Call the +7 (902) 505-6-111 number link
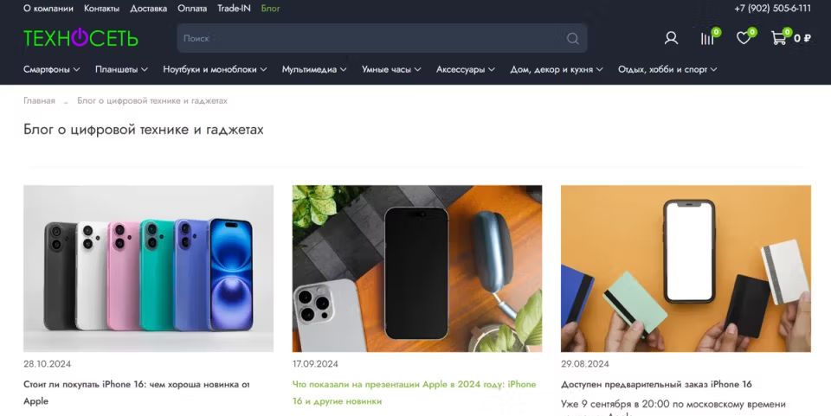 772,9
